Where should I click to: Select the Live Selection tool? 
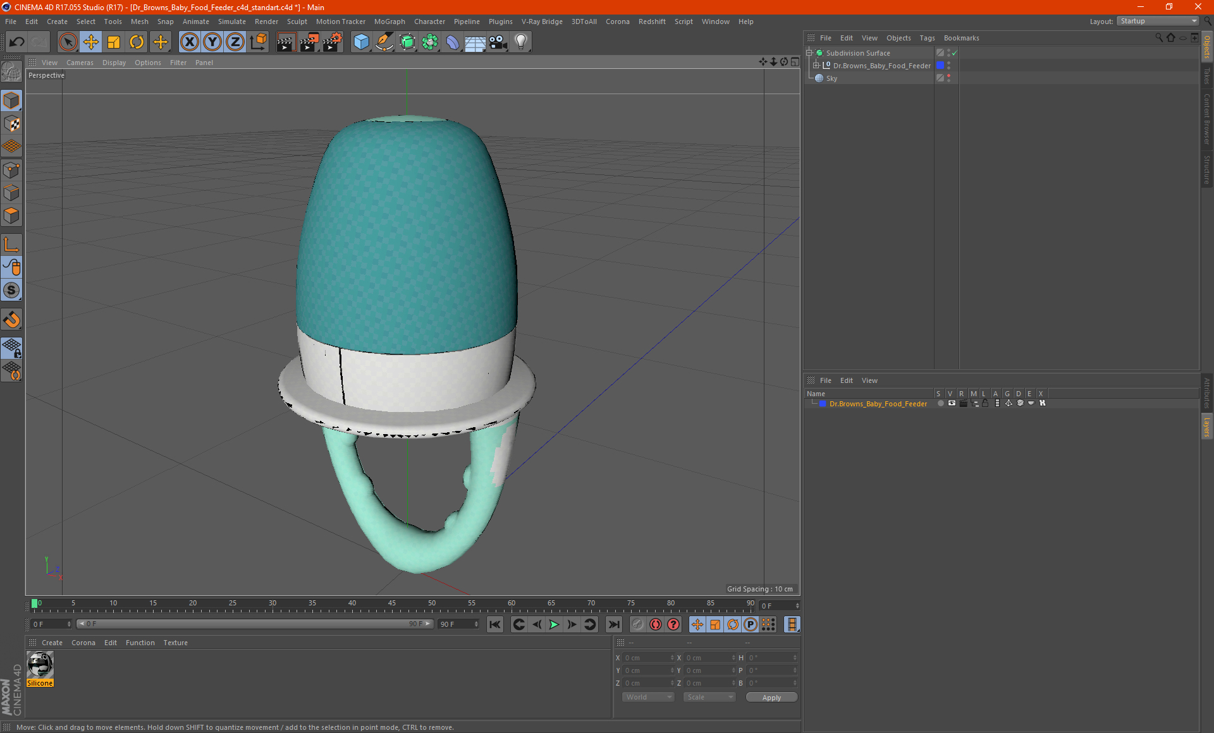pos(68,42)
